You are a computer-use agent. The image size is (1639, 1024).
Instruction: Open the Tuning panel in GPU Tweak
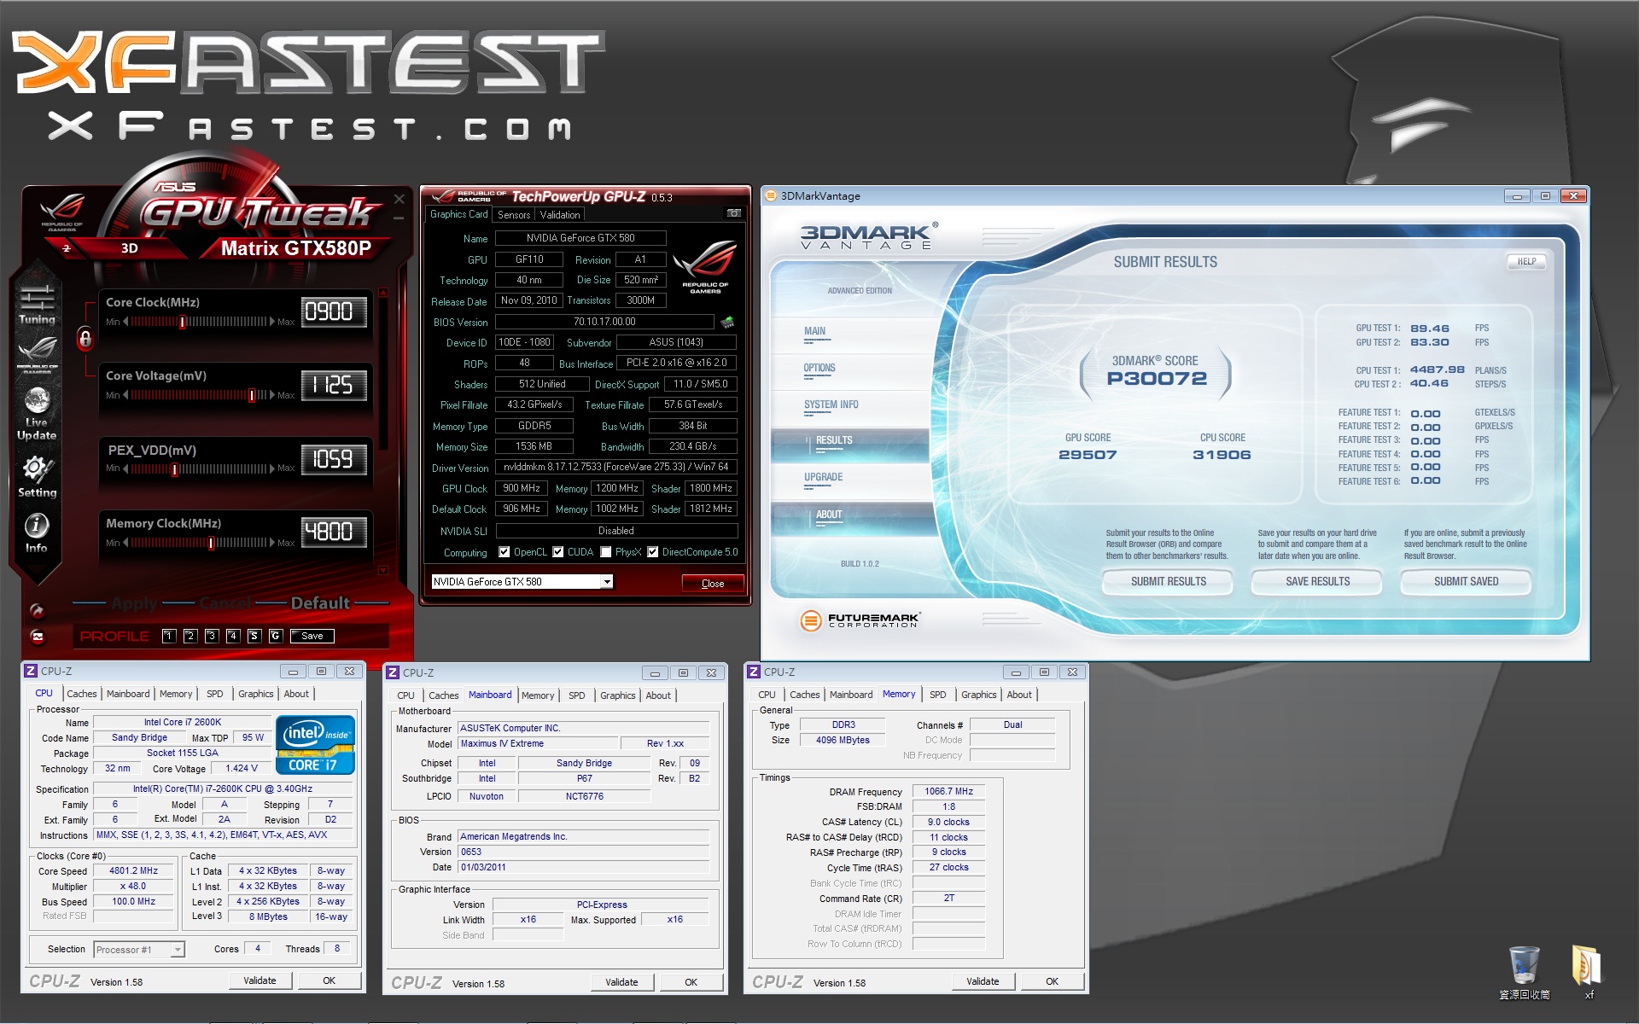[37, 305]
